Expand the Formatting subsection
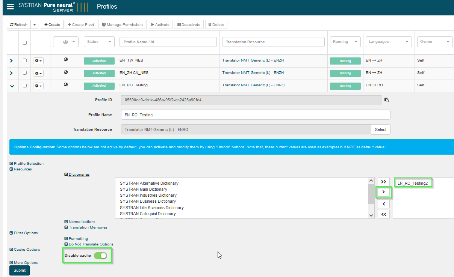The width and height of the screenshot is (454, 277). click(76, 239)
